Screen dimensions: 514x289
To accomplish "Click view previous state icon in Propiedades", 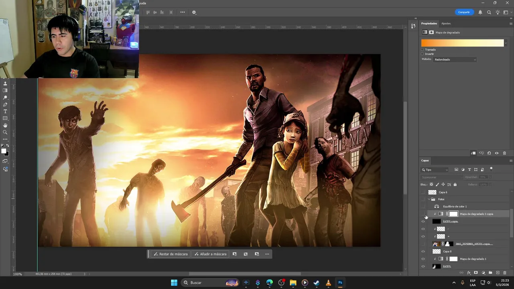I will click(x=481, y=153).
